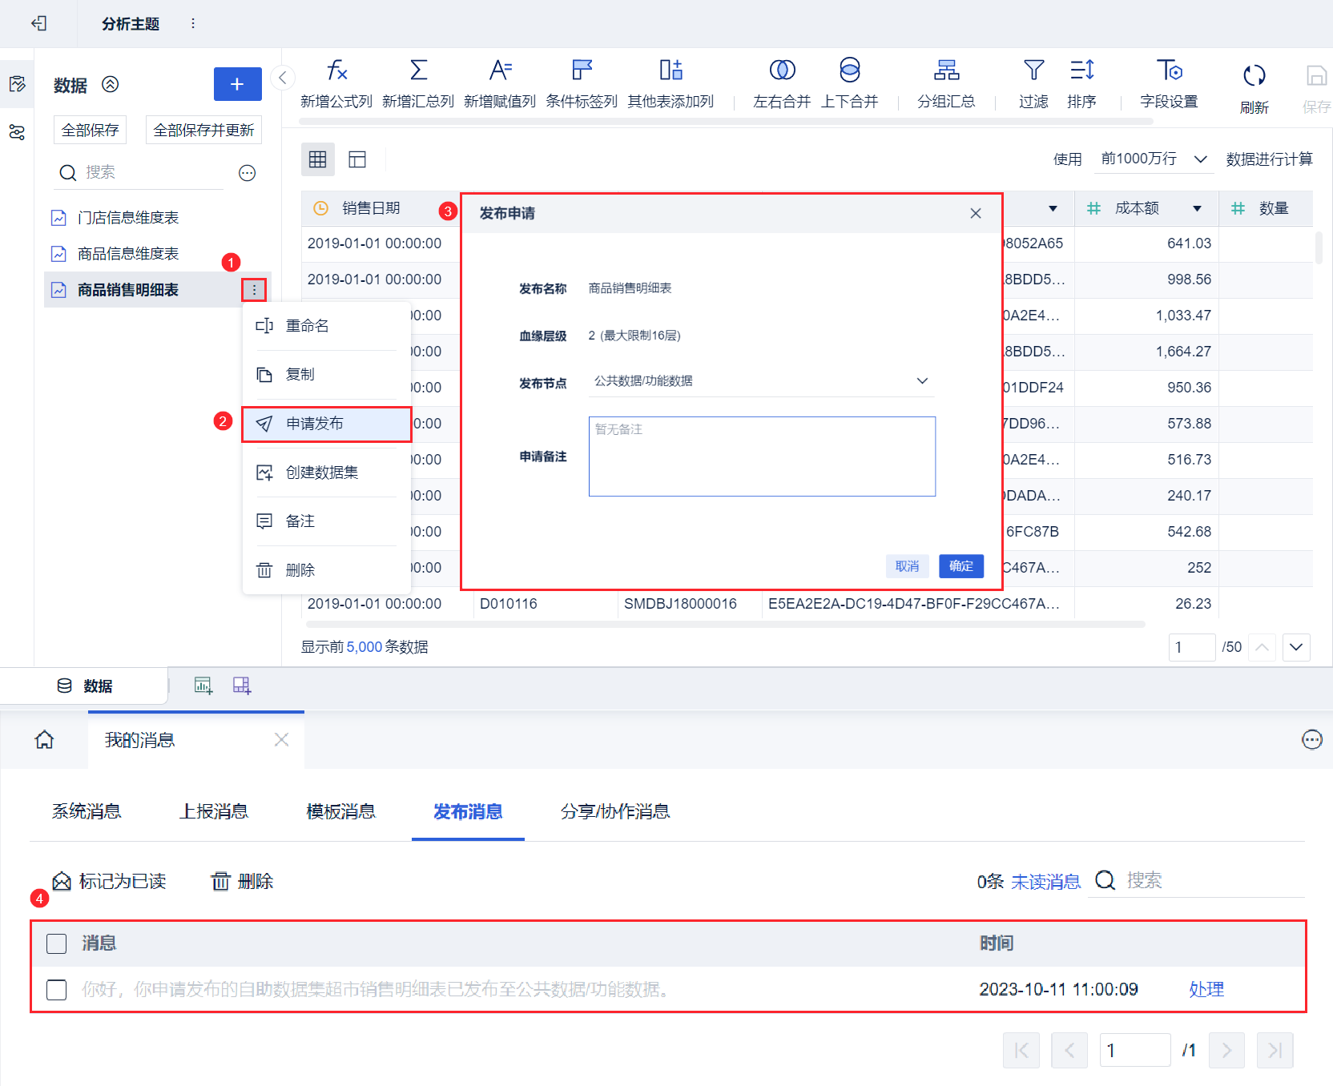Close the 我的消息 tab

pos(281,740)
